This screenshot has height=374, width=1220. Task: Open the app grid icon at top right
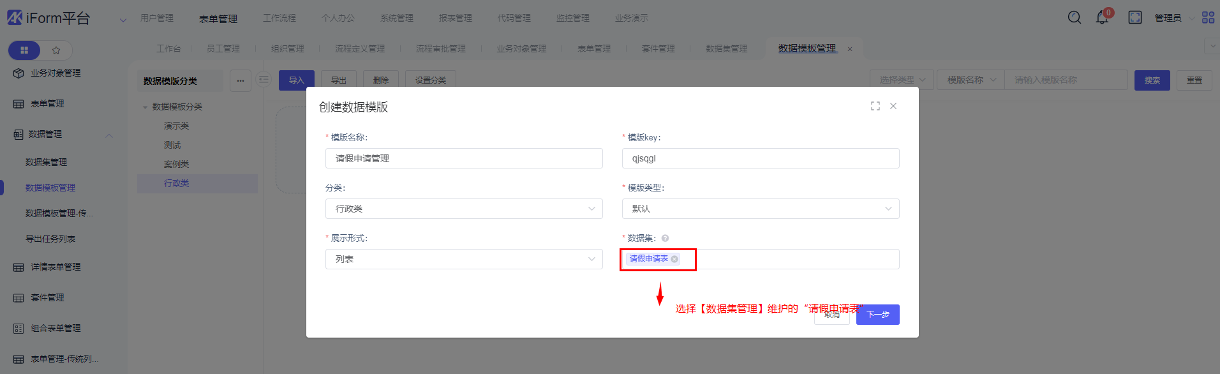pyautogui.click(x=1208, y=17)
